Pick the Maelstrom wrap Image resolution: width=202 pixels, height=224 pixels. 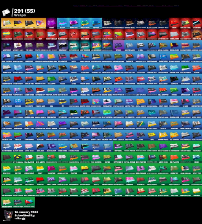(85, 23)
